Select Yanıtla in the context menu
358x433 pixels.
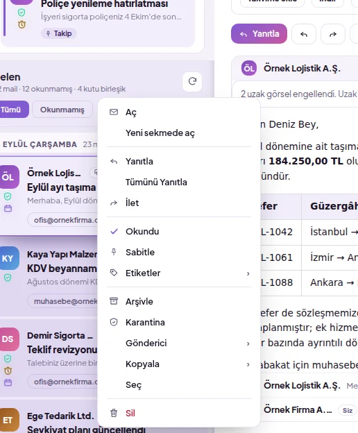coord(179,161)
